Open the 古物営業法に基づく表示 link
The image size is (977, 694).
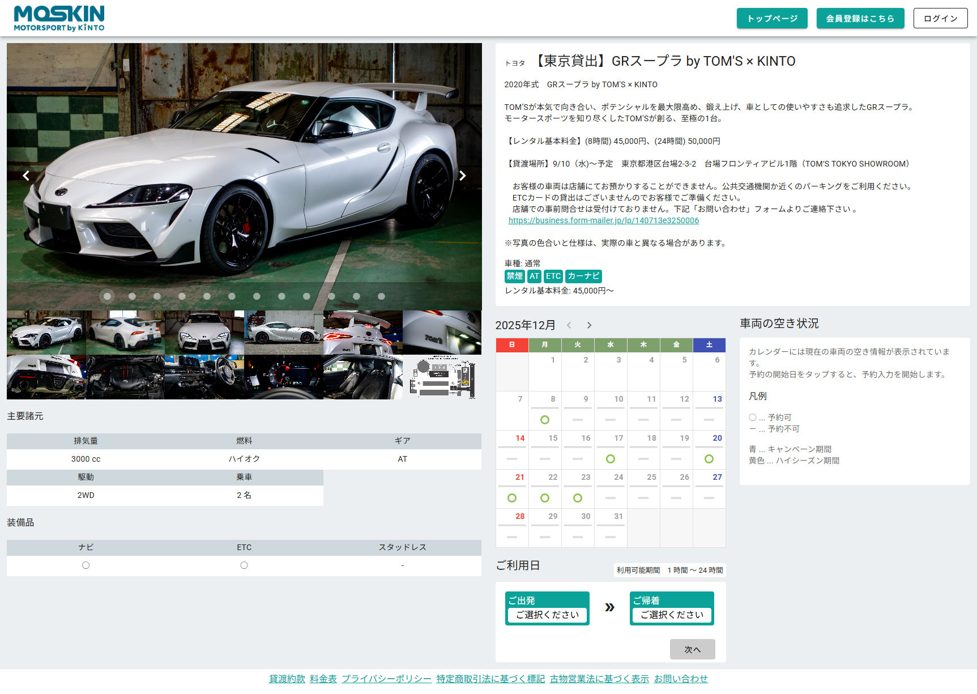coord(599,679)
